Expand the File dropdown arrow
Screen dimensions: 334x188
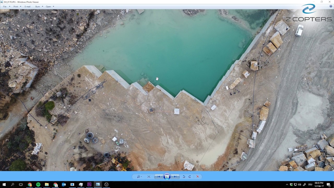[x=10, y=7]
